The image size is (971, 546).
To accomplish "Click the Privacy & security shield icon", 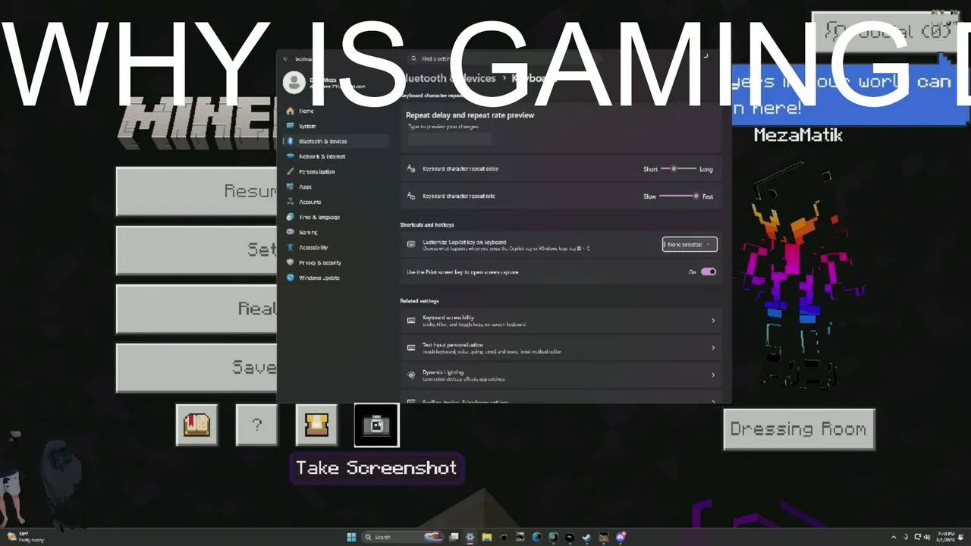I will (x=291, y=262).
